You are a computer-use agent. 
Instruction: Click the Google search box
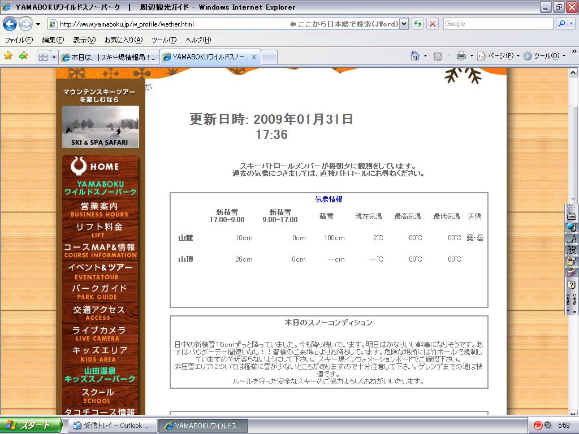tap(498, 24)
